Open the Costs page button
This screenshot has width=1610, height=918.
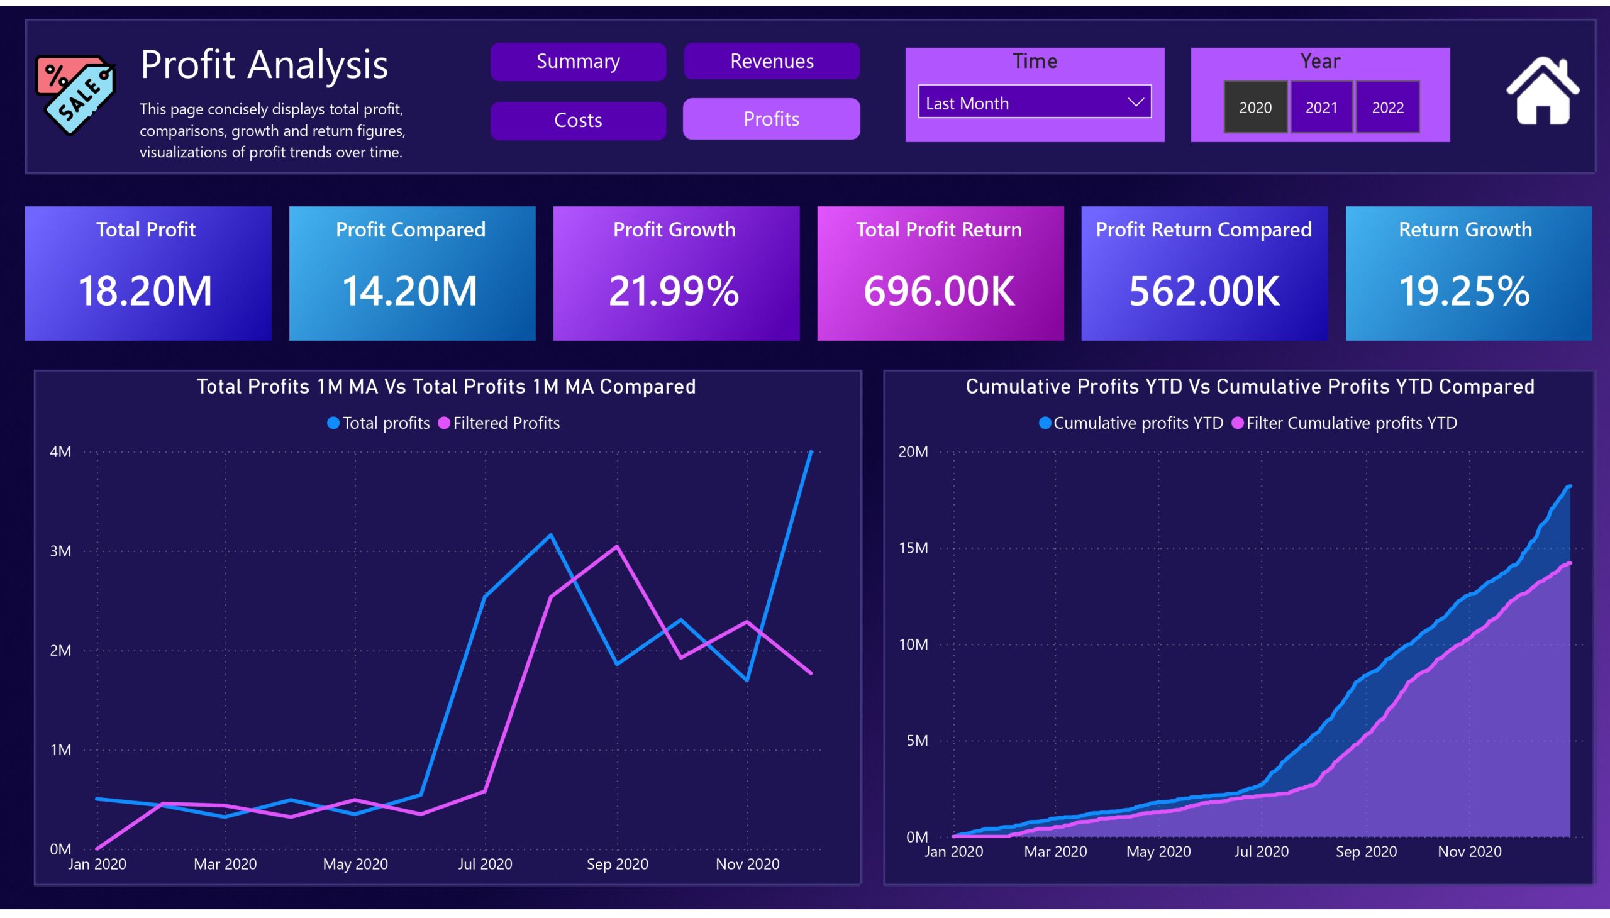[x=578, y=121]
